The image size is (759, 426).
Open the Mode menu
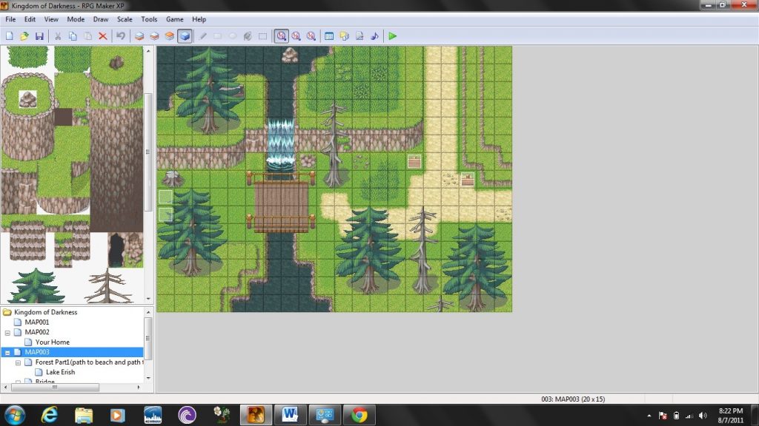76,19
